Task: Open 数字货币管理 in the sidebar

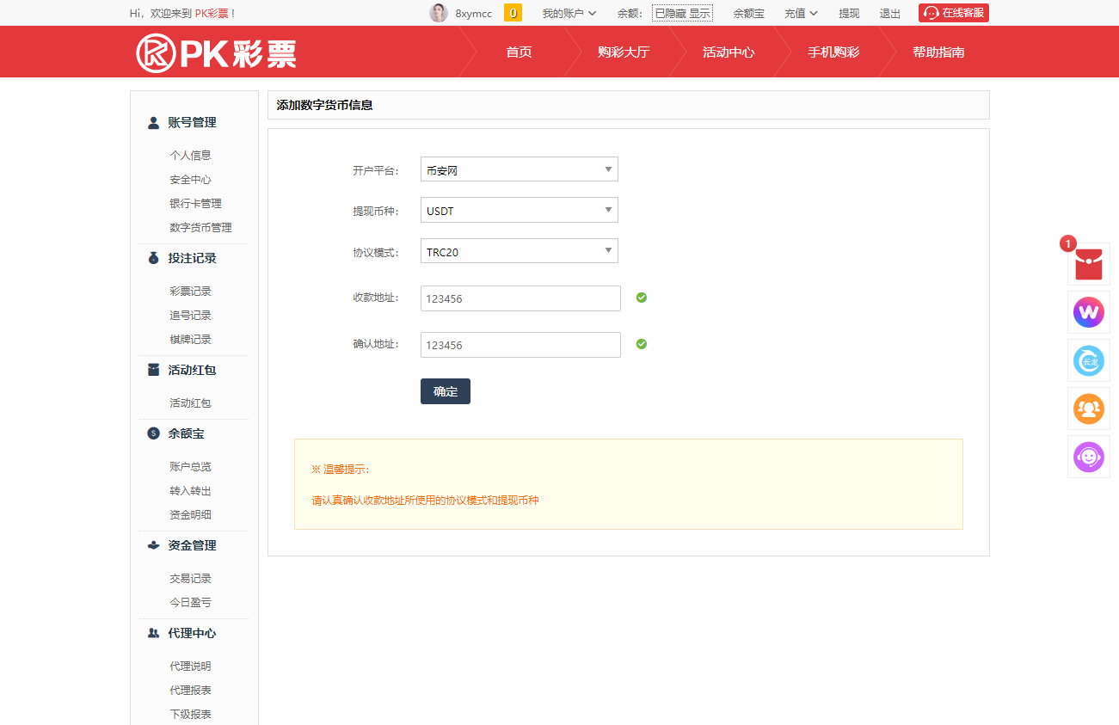Action: click(200, 228)
